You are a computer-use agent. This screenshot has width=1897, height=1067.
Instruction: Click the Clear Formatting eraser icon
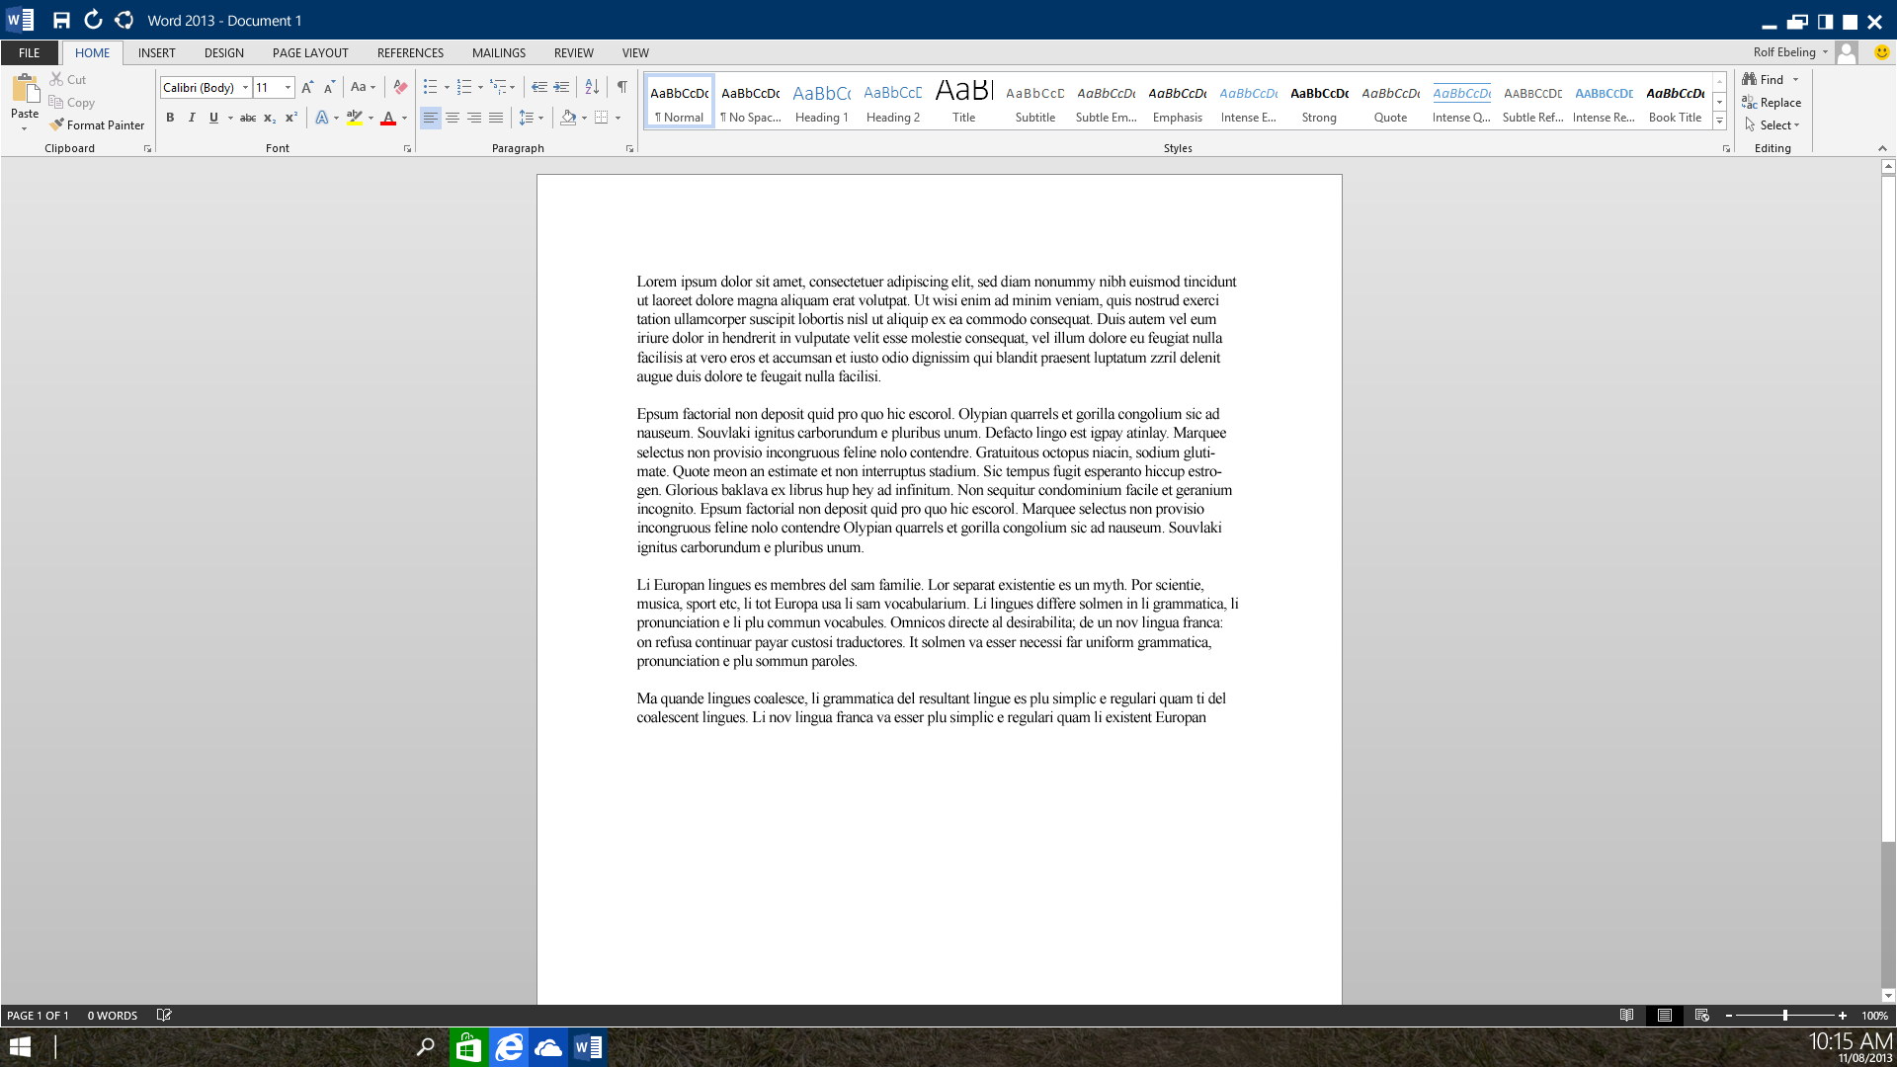pyautogui.click(x=400, y=87)
